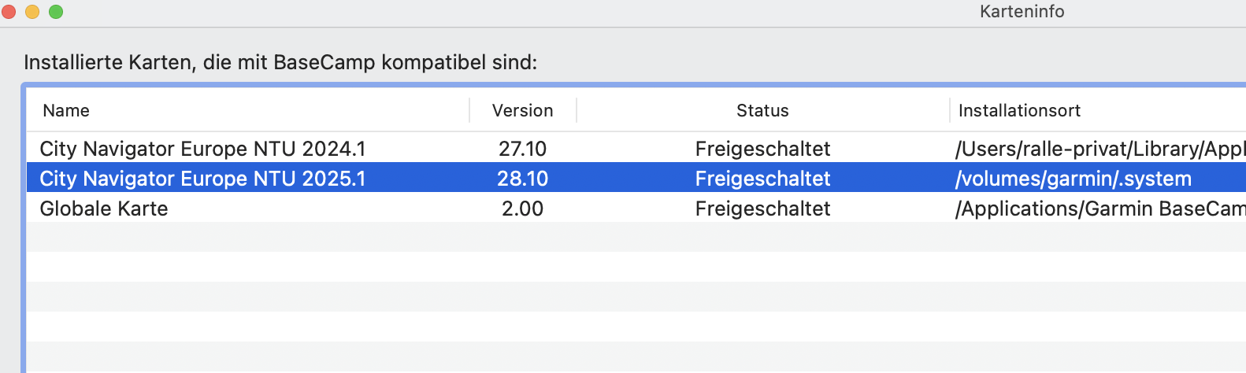Select the City Navigator Europe NTU 2025.1 map

[x=202, y=179]
